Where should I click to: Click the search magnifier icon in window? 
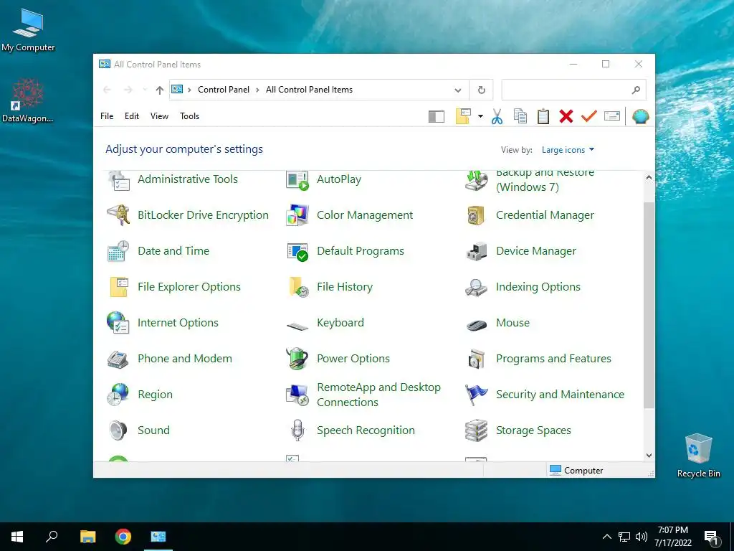coord(636,90)
